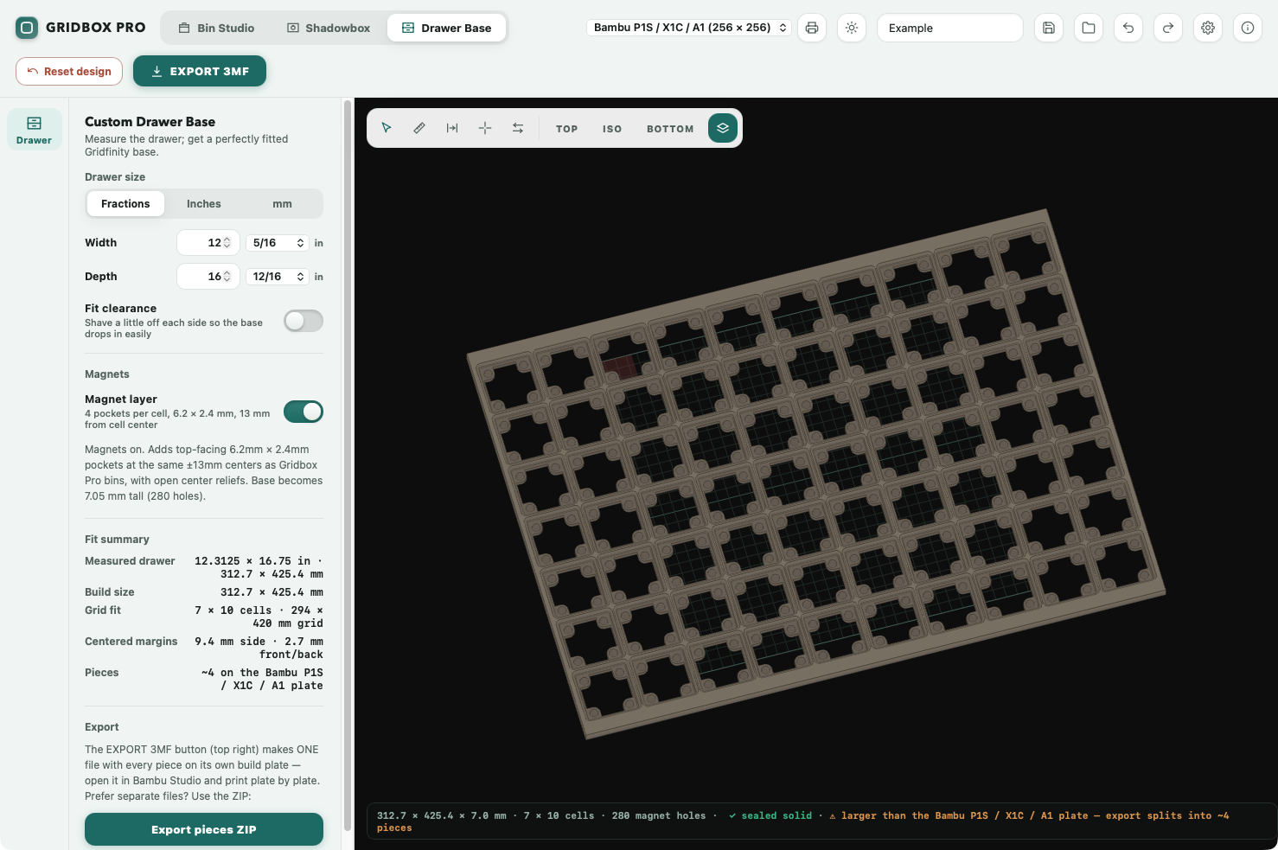This screenshot has width=1278, height=850.
Task: Redo action arrow
Action: click(1168, 28)
